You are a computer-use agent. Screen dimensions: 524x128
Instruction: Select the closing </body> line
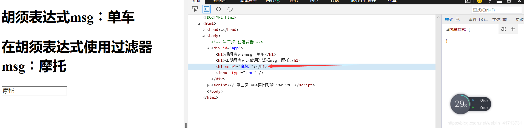click(215, 91)
